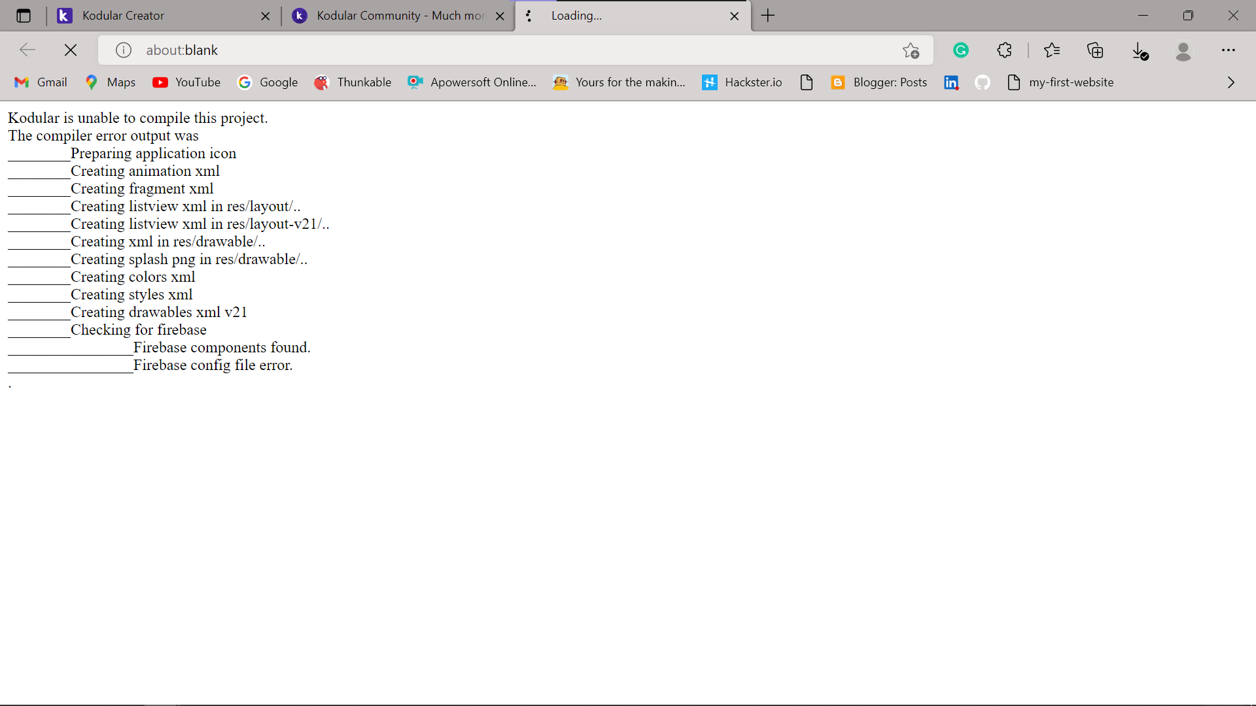The image size is (1256, 706).
Task: Open the Downloads icon
Action: pyautogui.click(x=1140, y=50)
